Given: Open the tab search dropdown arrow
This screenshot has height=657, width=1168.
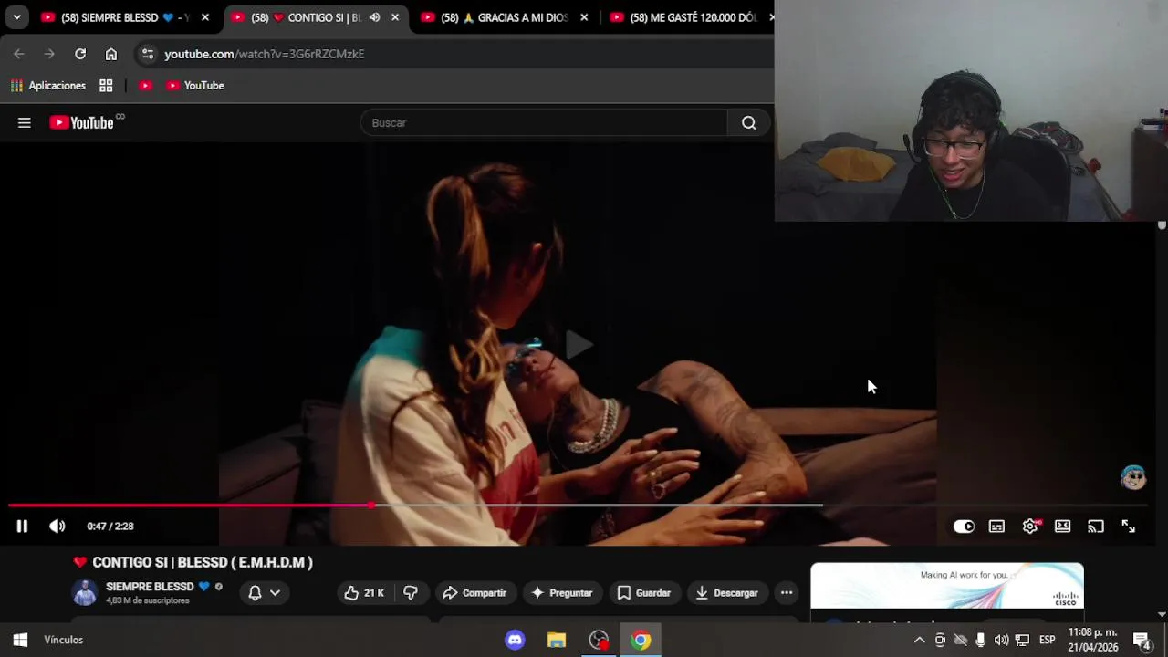Looking at the screenshot, I should pyautogui.click(x=16, y=17).
